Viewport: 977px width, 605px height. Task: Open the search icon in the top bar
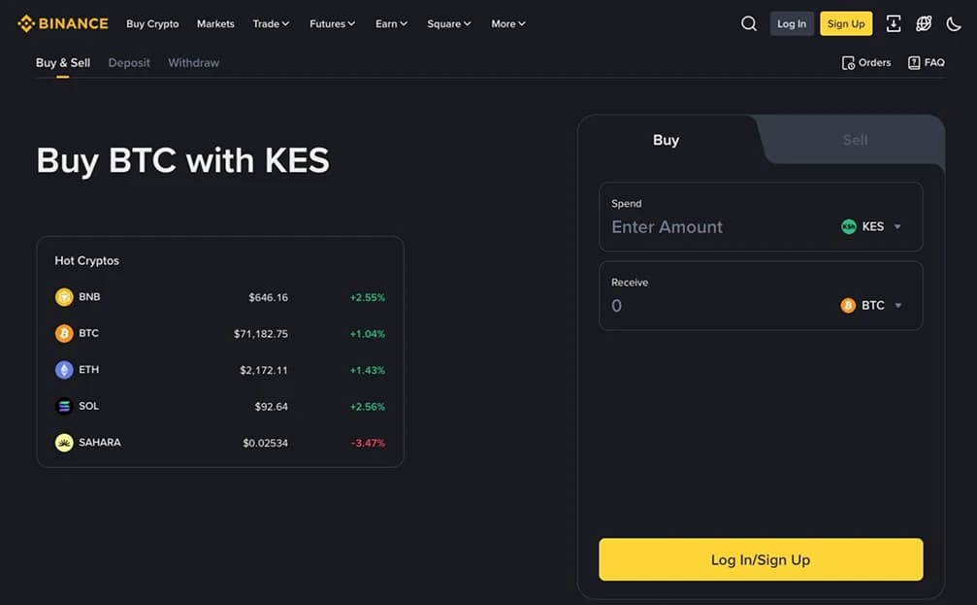[748, 23]
